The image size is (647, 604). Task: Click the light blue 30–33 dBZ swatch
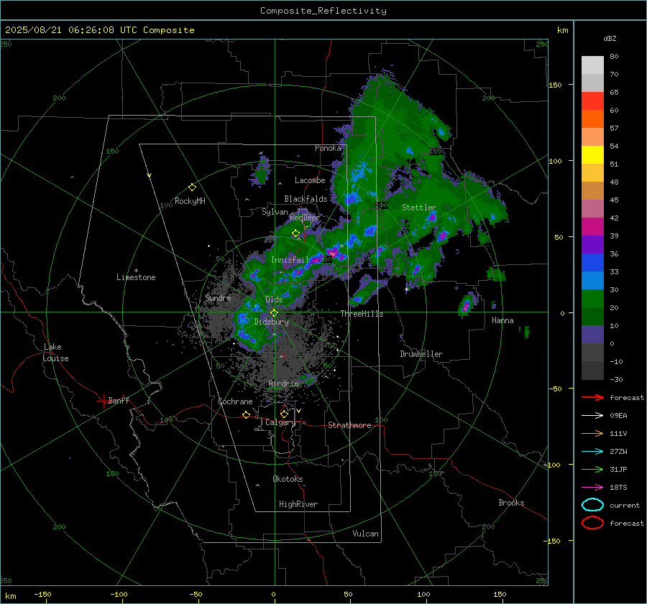point(592,281)
